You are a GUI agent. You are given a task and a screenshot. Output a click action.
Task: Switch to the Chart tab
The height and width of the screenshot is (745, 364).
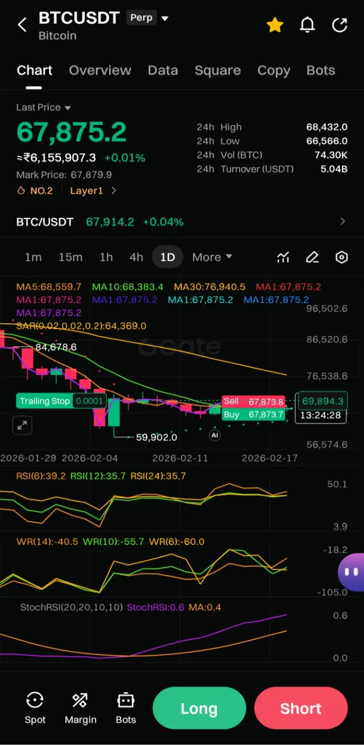34,70
